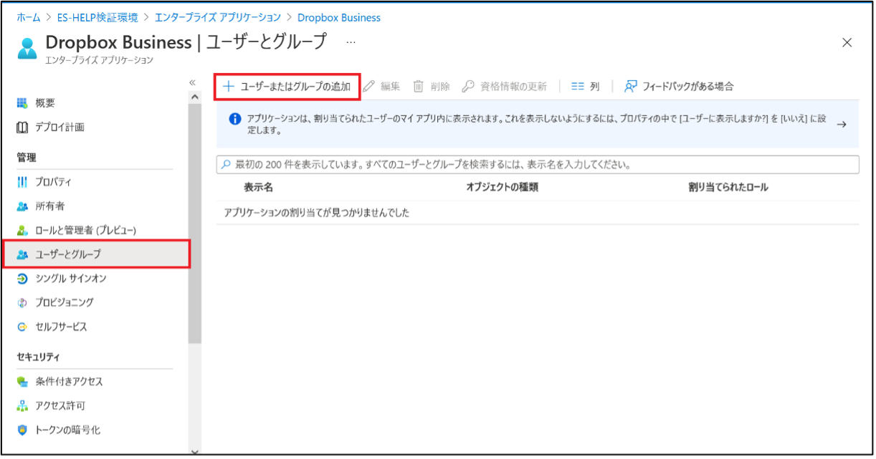This screenshot has height=459, width=876.
Task: Click the user and group search field
Action: pyautogui.click(x=538, y=165)
